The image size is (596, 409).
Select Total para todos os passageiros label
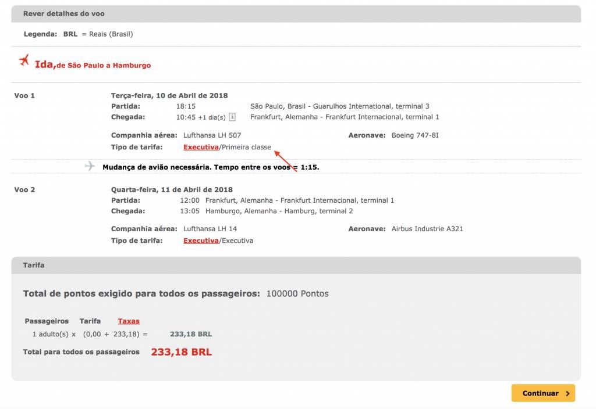click(x=81, y=352)
